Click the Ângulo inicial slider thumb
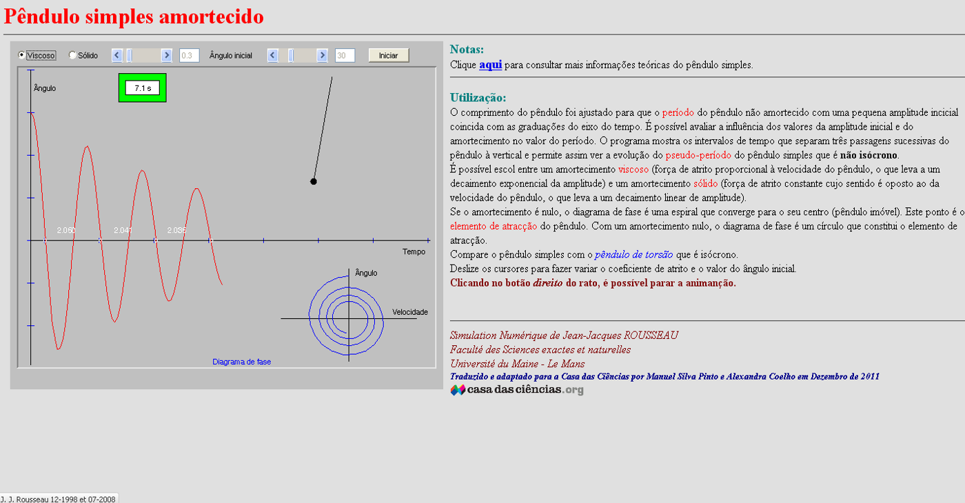 pyautogui.click(x=291, y=55)
